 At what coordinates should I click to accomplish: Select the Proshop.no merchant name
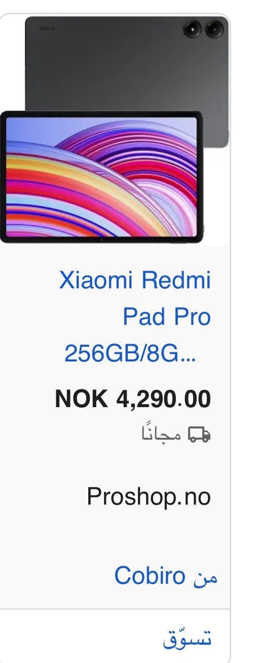(149, 496)
